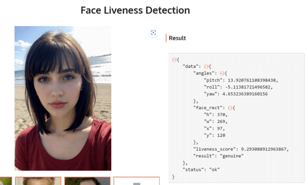Viewport: 308px width, 185px height.
Task: Collapse the "angles" JSON node
Action: pyautogui.click(x=222, y=73)
